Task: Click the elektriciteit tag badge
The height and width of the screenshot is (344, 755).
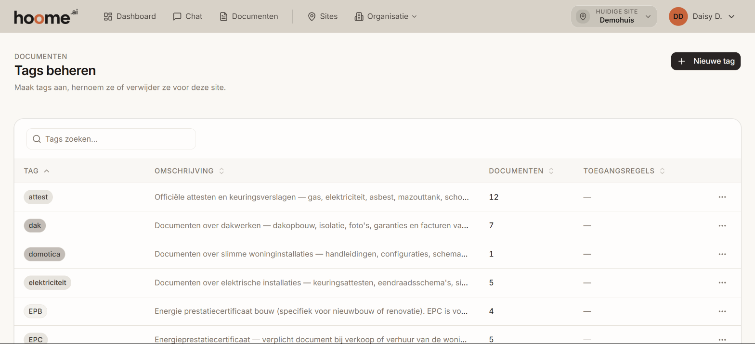Action: click(47, 283)
